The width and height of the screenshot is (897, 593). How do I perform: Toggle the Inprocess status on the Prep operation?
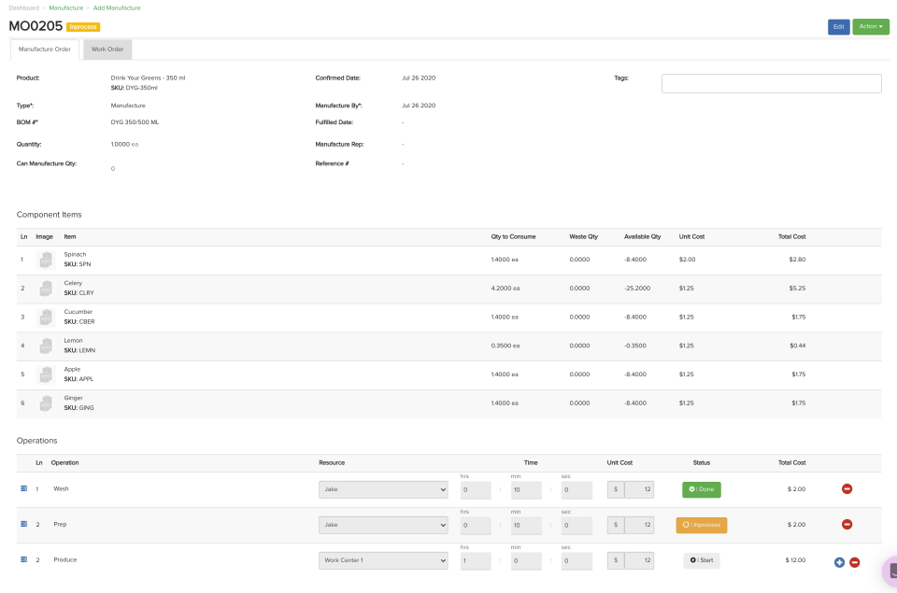click(702, 524)
